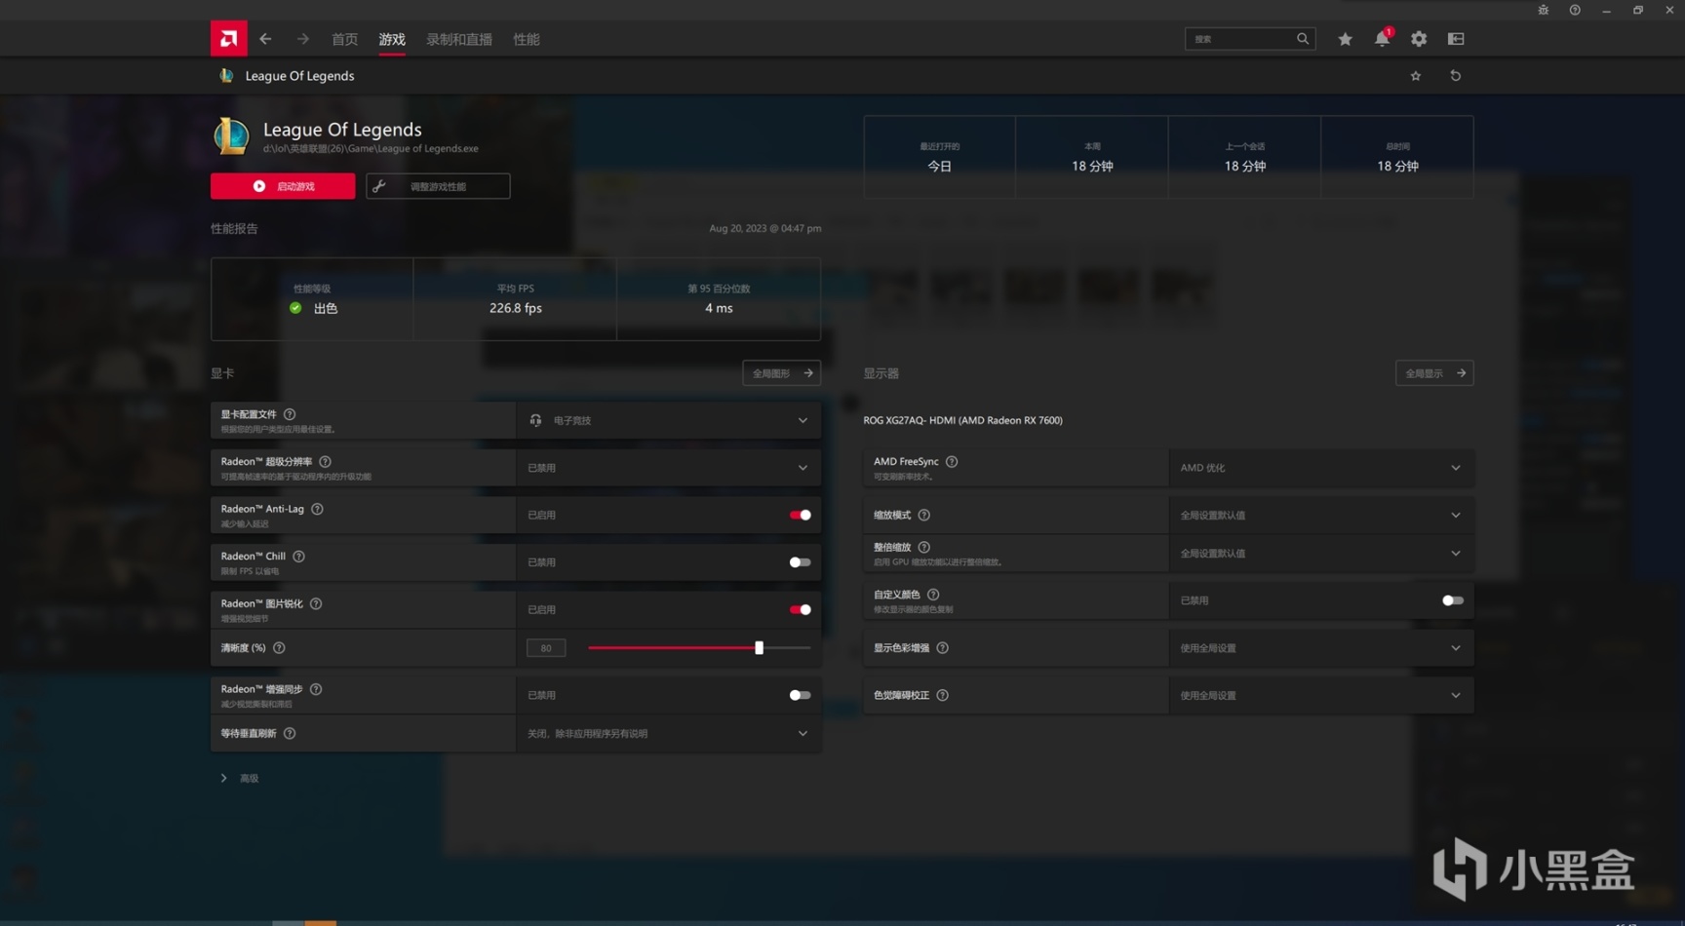Expand the 高级 advanced section

coord(240,778)
